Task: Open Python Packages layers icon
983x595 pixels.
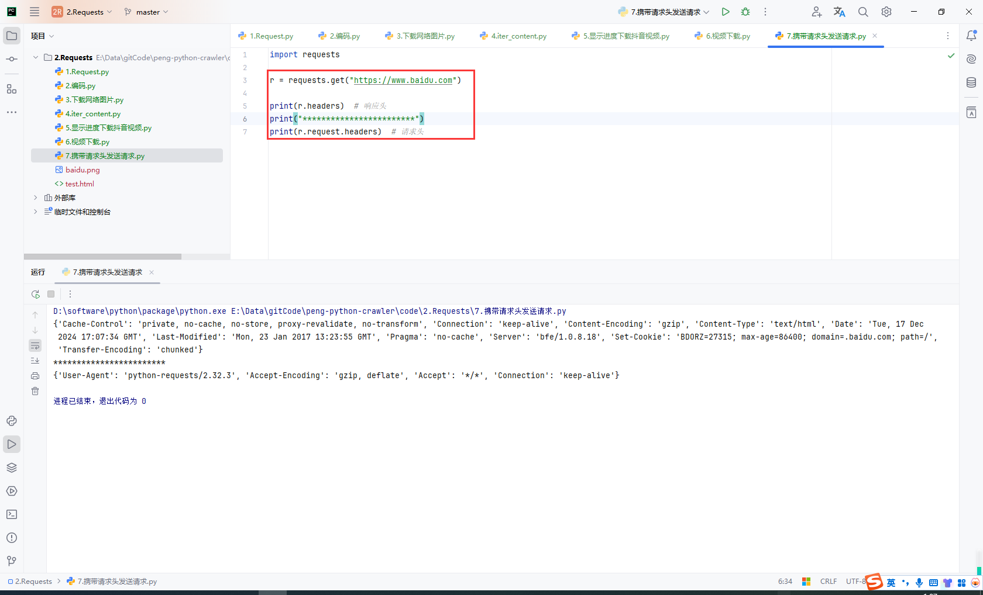Action: (12, 468)
